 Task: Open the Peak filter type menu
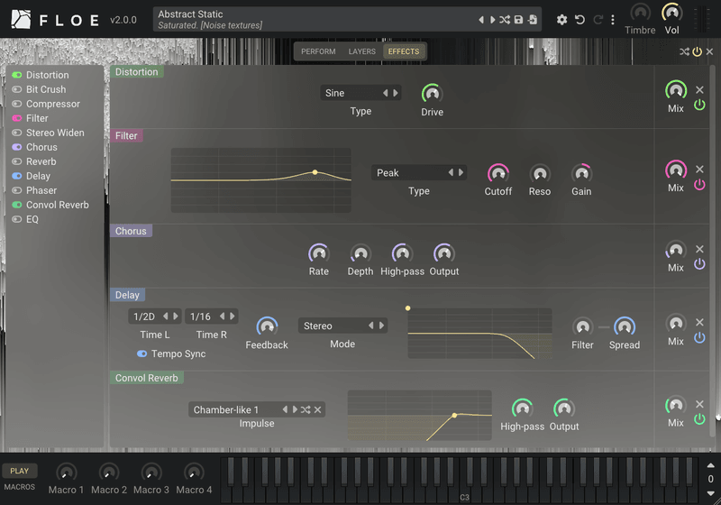pos(419,173)
